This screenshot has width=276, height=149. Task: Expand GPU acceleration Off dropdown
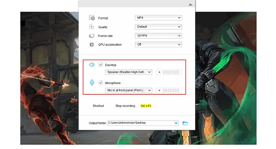click(x=158, y=44)
